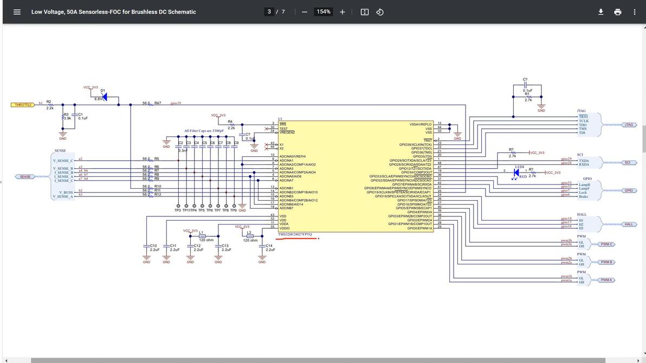Click the PWM A port label

tap(606, 280)
